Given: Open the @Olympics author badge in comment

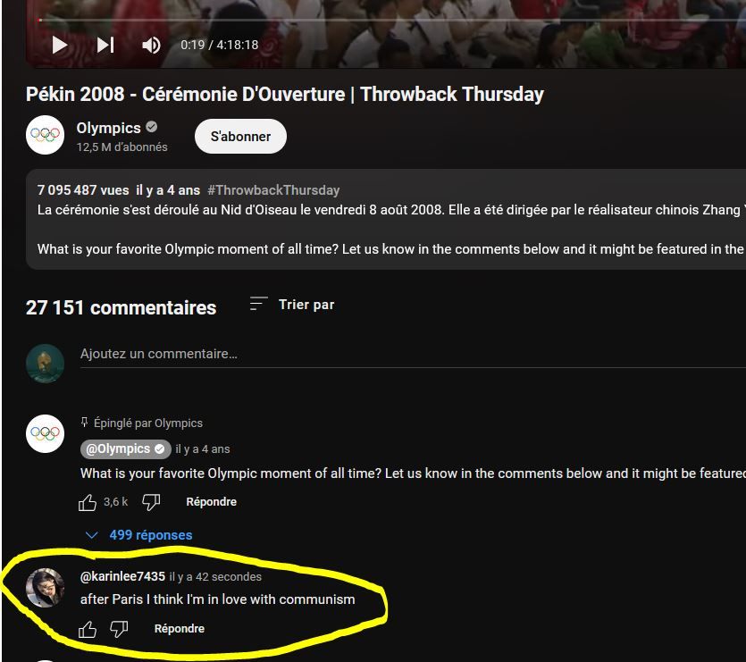Looking at the screenshot, I should tap(126, 449).
